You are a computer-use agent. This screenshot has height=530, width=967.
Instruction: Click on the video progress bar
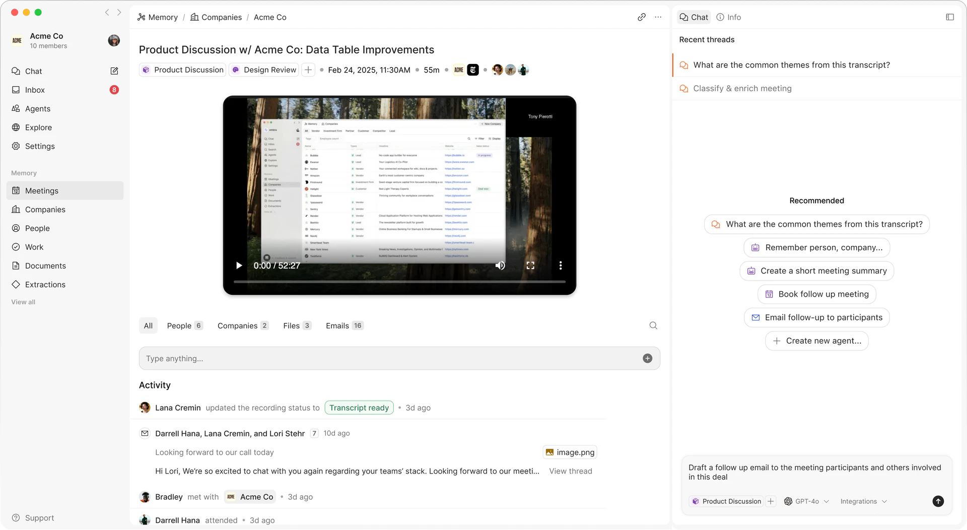click(x=399, y=282)
